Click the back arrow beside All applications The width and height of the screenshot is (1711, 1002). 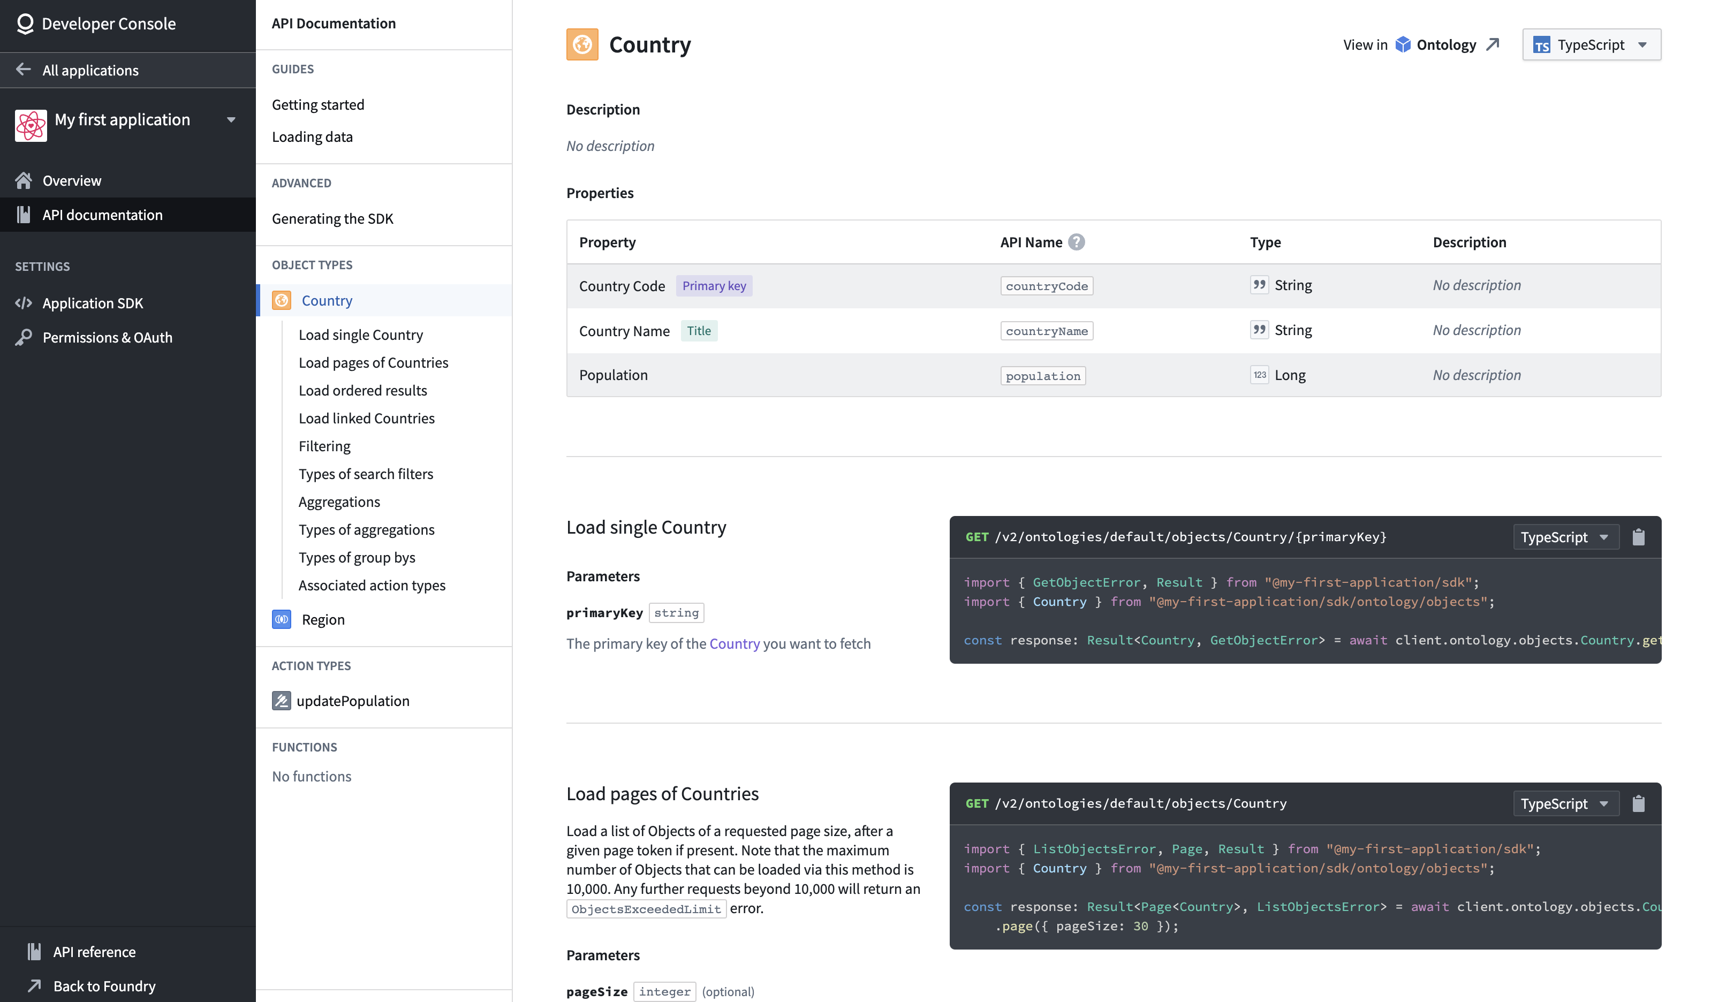[x=23, y=69]
